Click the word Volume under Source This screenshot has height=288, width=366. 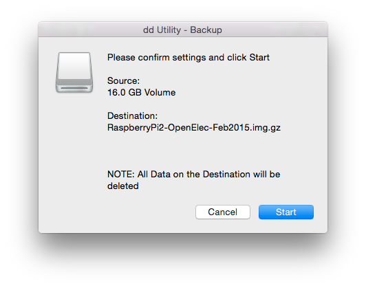coord(160,92)
